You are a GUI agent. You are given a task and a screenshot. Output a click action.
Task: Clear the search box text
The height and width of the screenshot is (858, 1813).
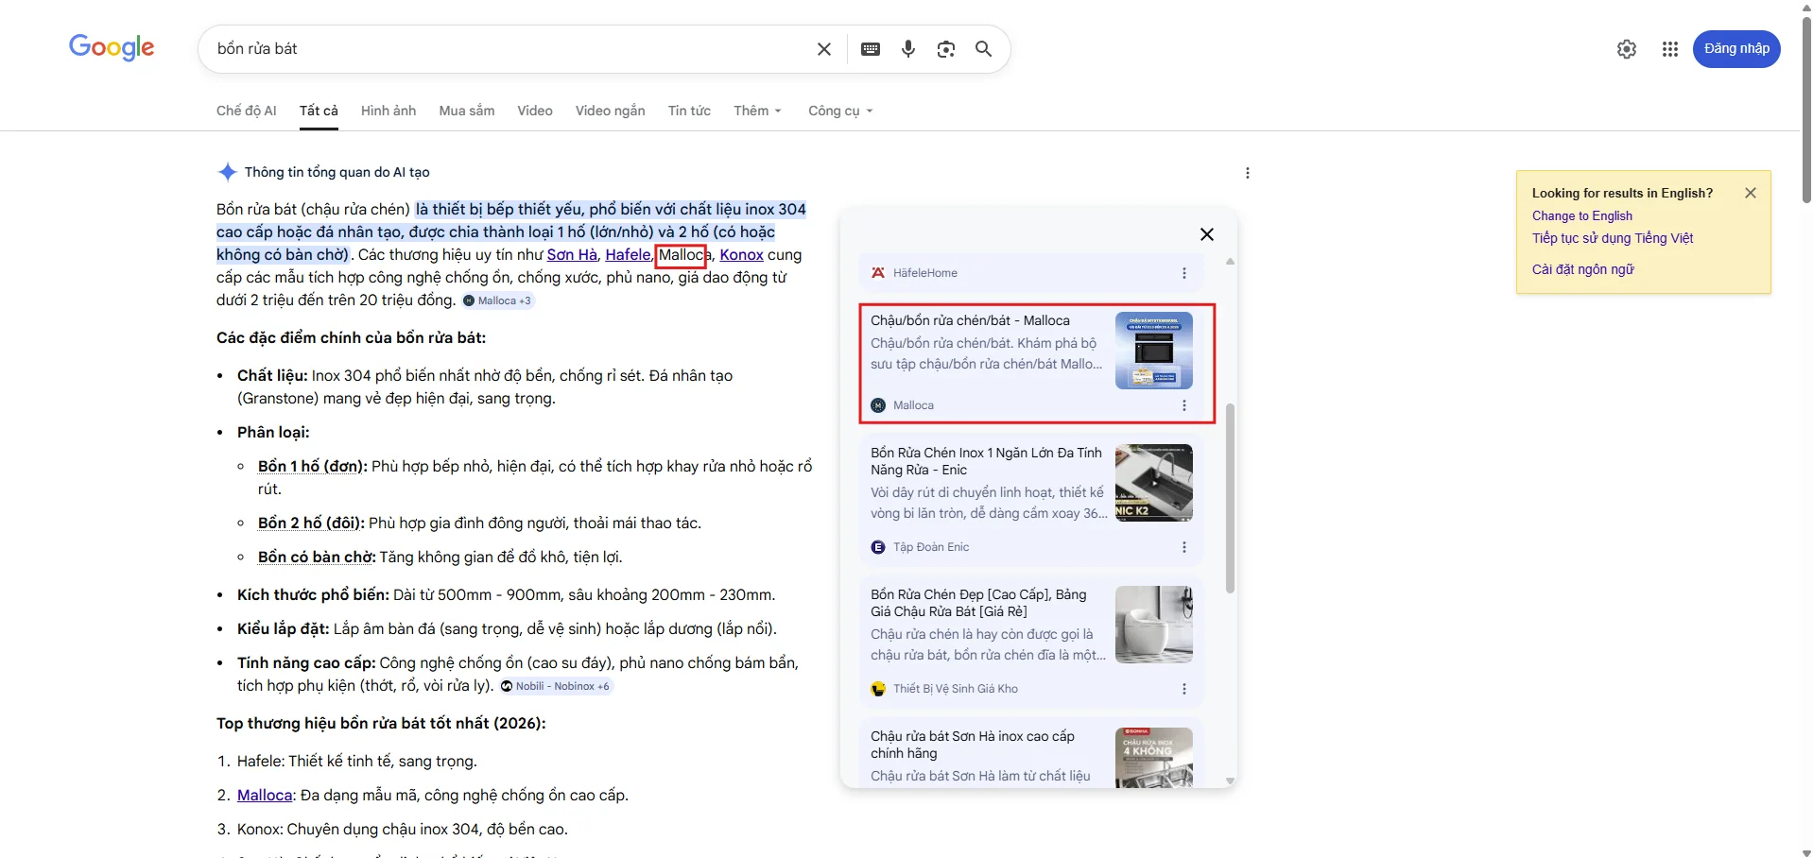[824, 49]
